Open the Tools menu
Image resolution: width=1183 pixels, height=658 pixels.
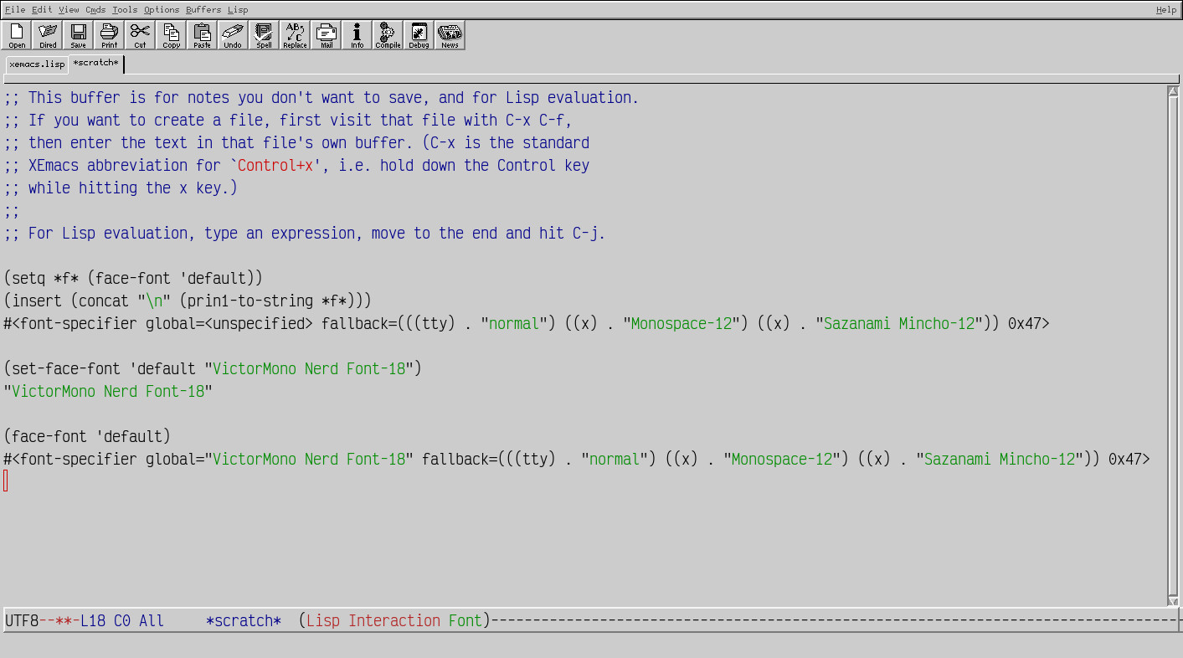tap(125, 9)
